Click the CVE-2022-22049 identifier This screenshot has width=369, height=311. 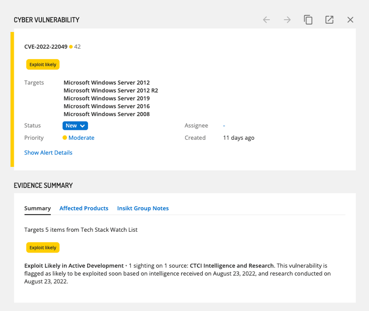click(46, 47)
